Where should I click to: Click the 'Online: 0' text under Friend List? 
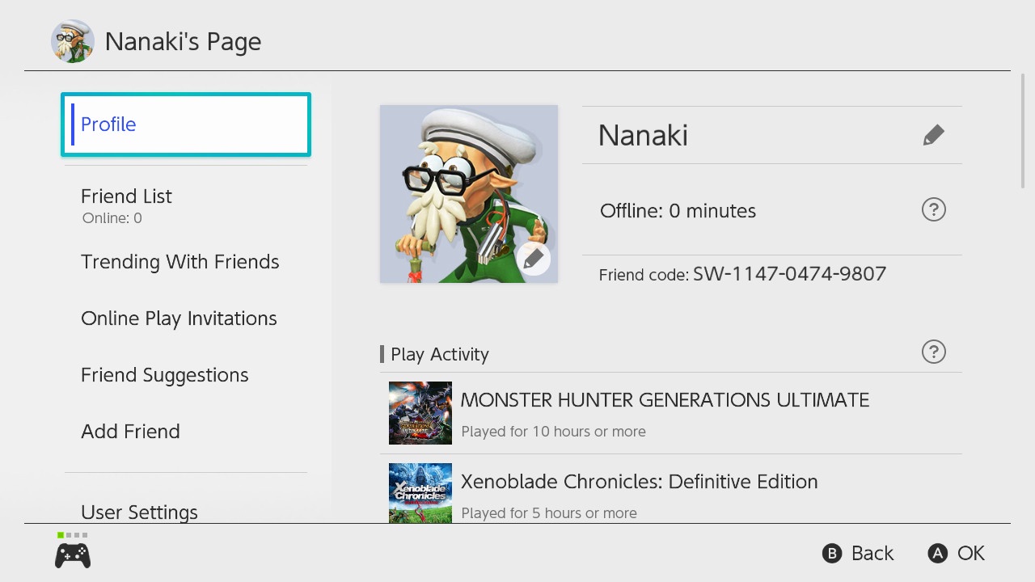point(112,218)
